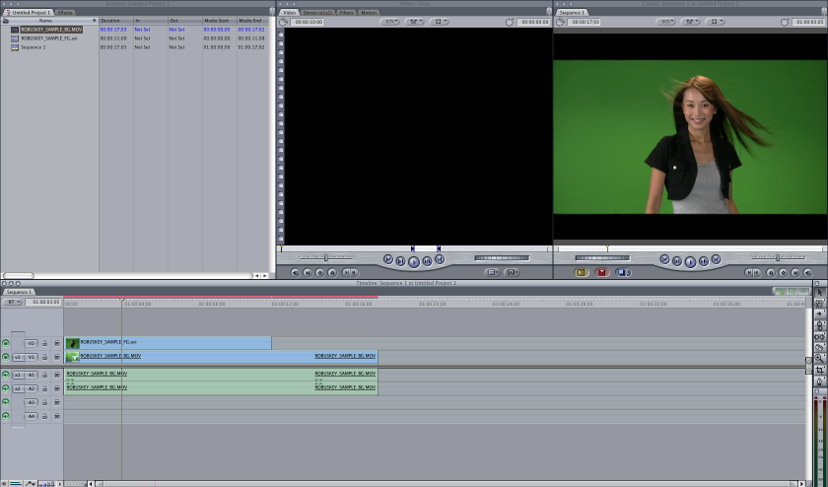Toggle V2 track visibility
Viewport: 828px width, 487px height.
pyautogui.click(x=6, y=343)
